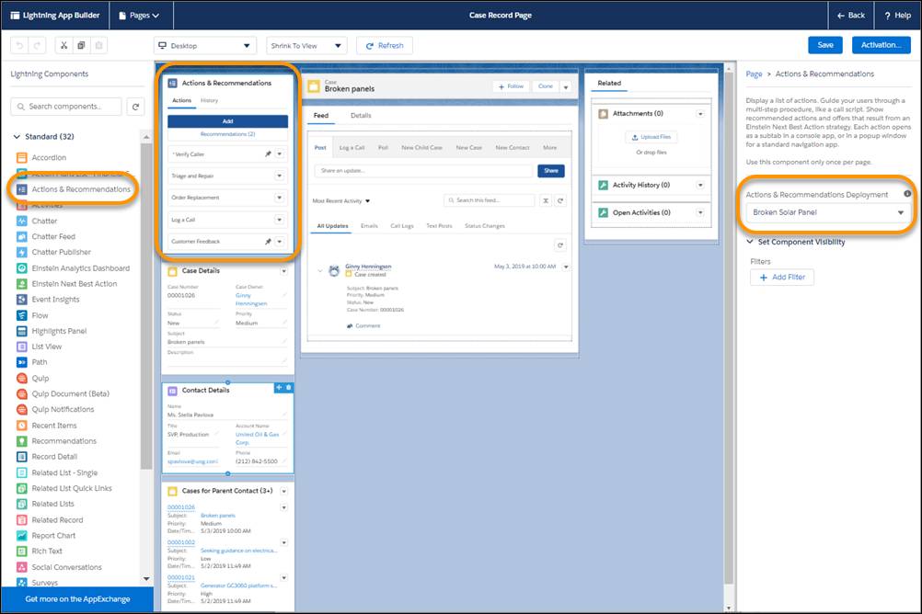This screenshot has width=922, height=614.
Task: Click Search this feed field
Action: [x=490, y=200]
